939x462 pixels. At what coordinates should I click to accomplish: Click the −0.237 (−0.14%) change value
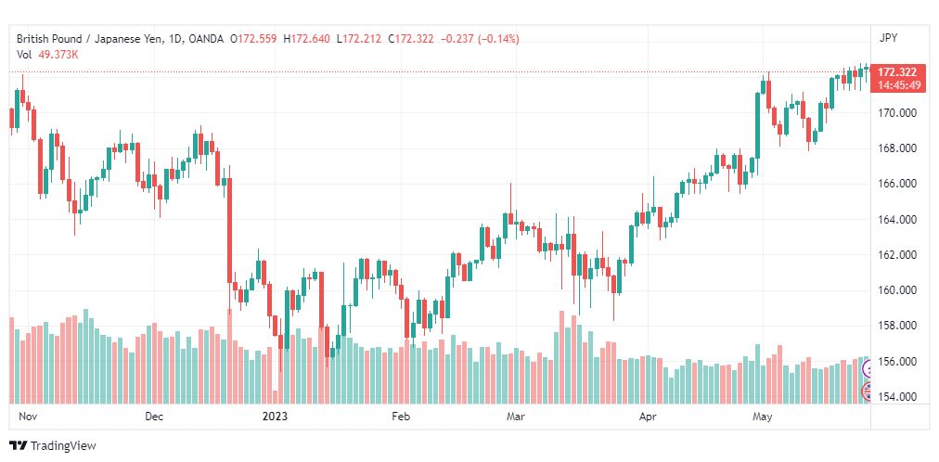point(480,39)
